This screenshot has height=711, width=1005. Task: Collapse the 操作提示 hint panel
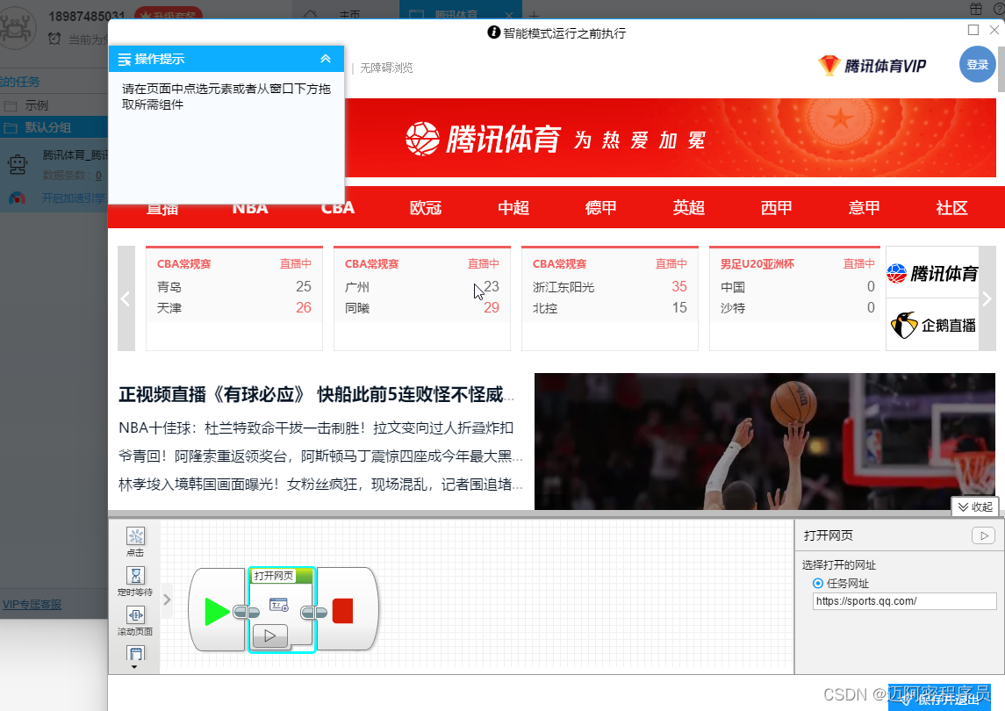(326, 59)
